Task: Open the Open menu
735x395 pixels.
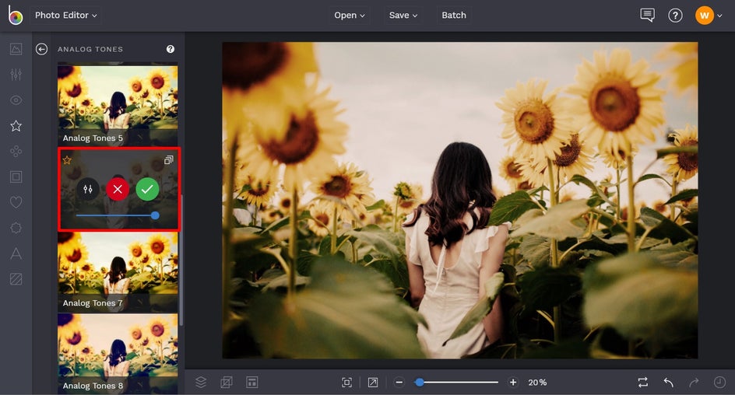Action: tap(350, 16)
